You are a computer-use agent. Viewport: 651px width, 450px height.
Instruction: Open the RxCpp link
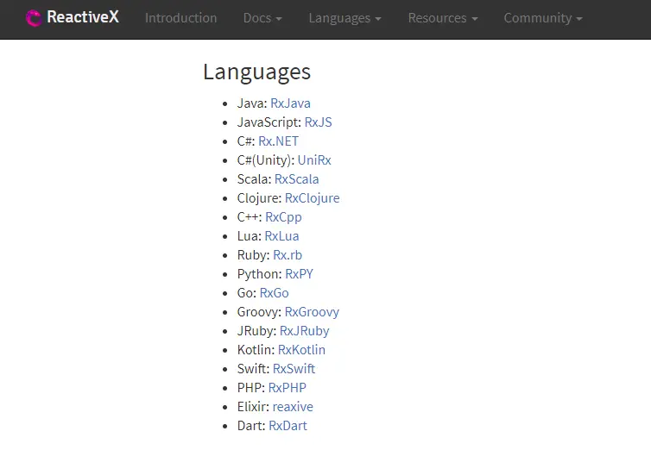(x=283, y=217)
